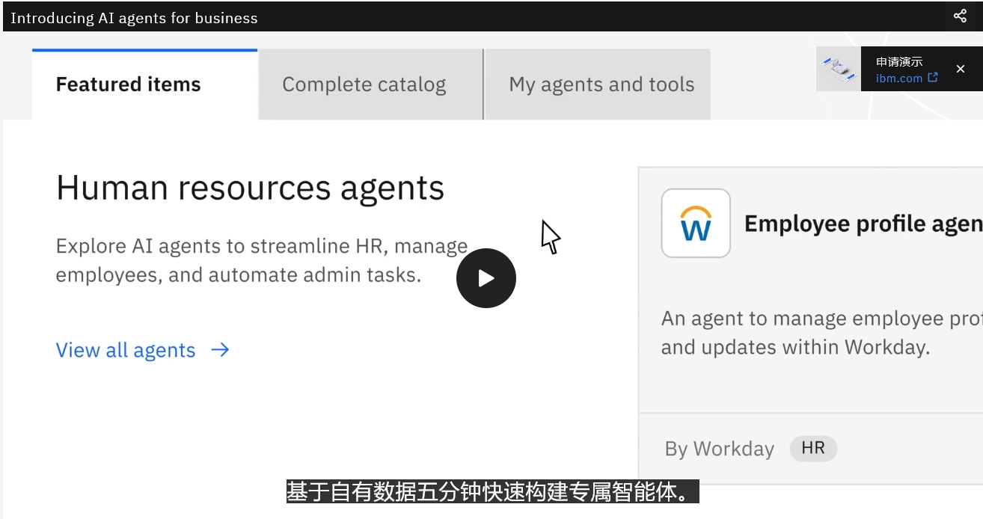Click the HR tag on the Workday card
The width and height of the screenshot is (983, 519).
813,448
